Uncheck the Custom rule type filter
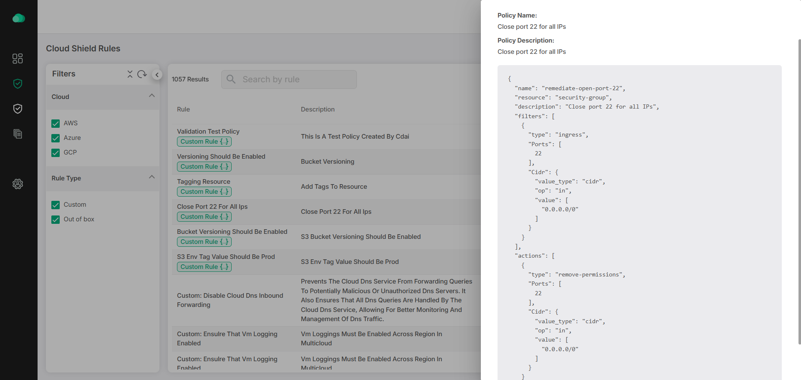Screen dimensions: 801x380 click(x=56, y=205)
